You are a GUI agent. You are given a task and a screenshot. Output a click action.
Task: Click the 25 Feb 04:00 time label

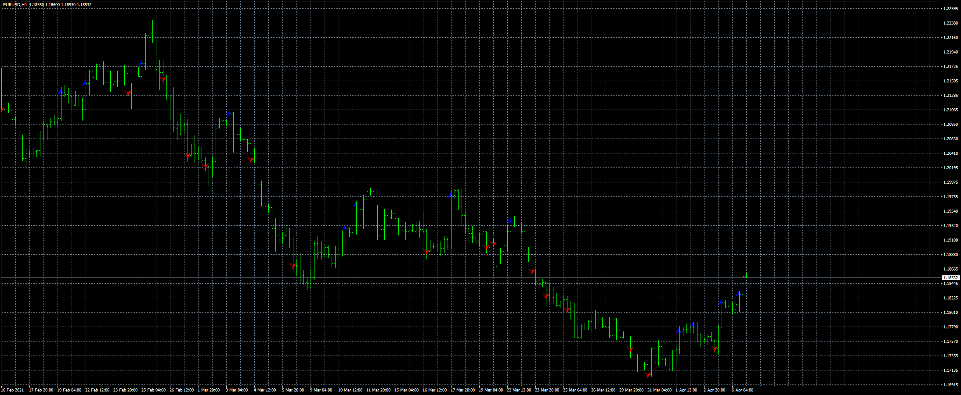tap(153, 390)
